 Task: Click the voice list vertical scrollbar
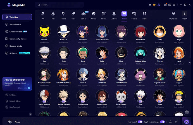(x=191, y=40)
